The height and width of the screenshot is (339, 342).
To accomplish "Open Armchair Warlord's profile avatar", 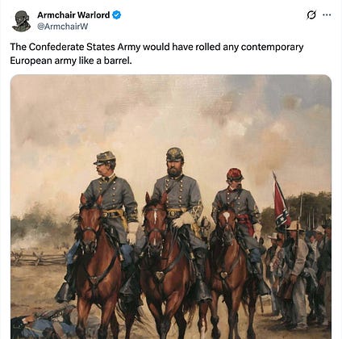I will pos(21,21).
